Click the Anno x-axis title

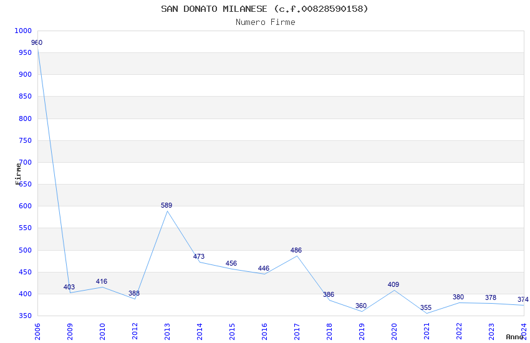[x=514, y=337]
